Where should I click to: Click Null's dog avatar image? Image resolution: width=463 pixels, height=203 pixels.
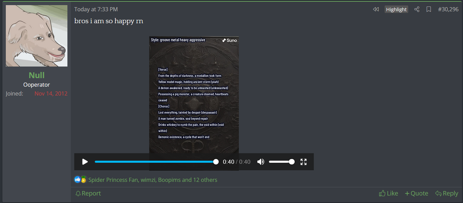pyautogui.click(x=37, y=36)
